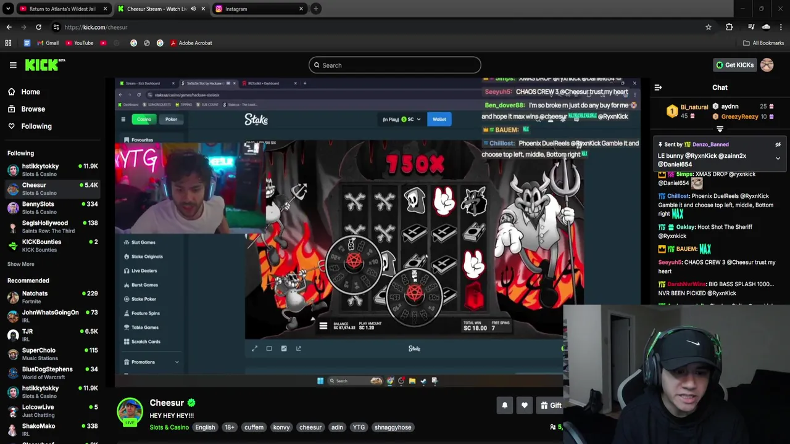
Task: Select the konvy tag
Action: [x=281, y=427]
